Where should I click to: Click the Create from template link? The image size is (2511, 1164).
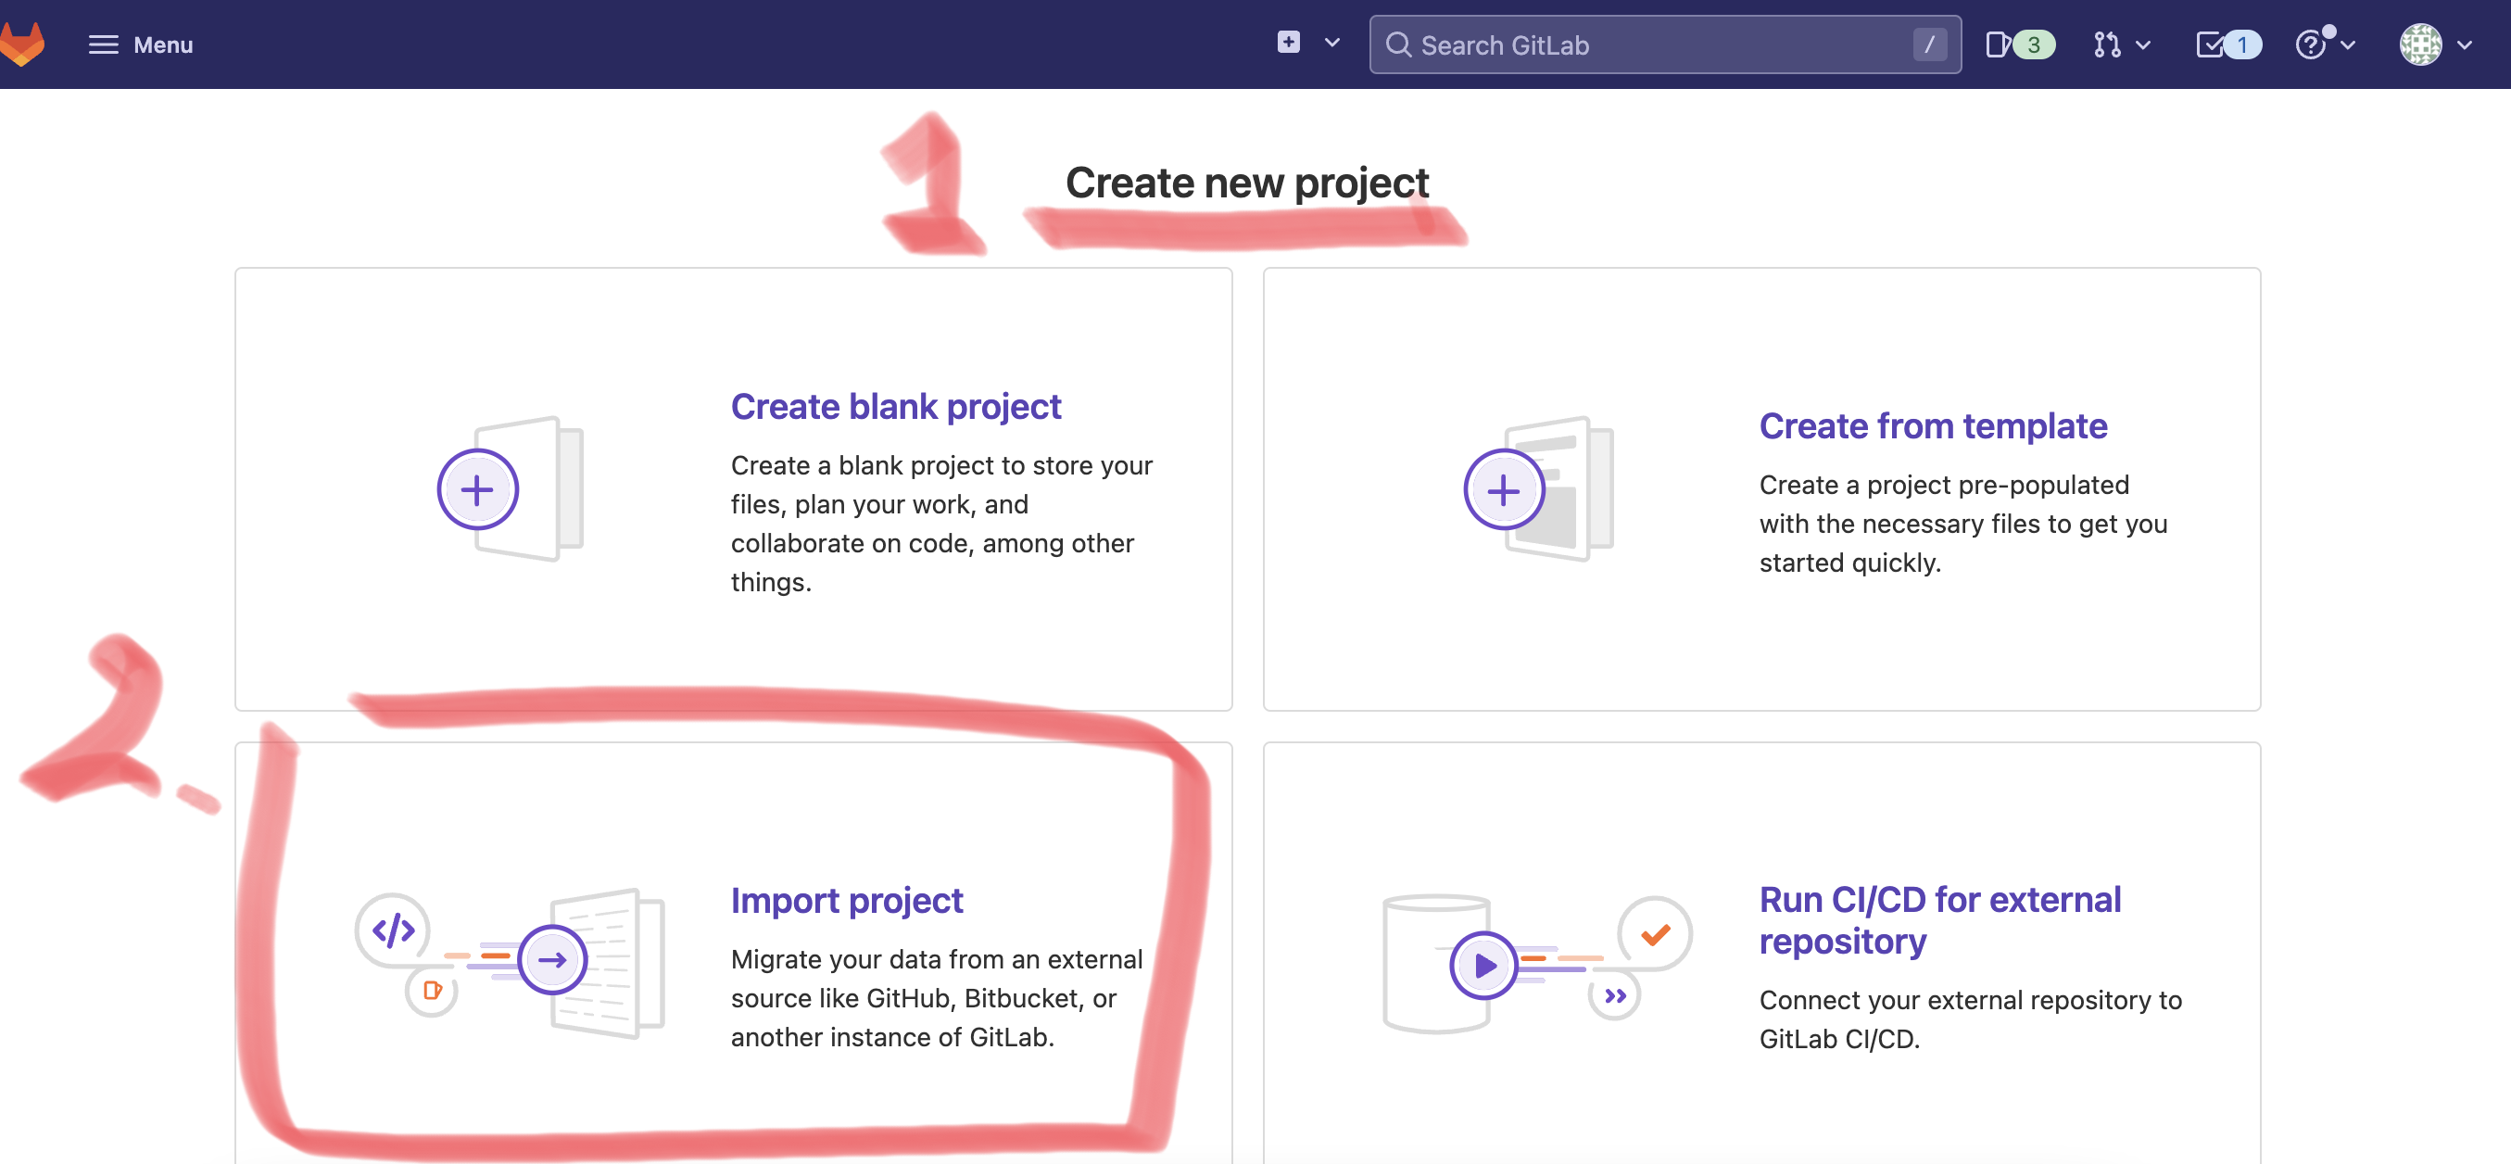pos(1933,425)
